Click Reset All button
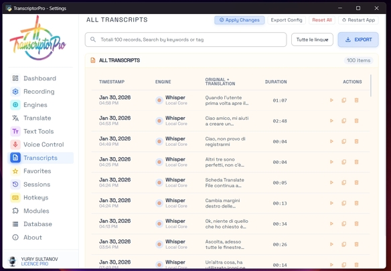The image size is (391, 271). pyautogui.click(x=322, y=20)
